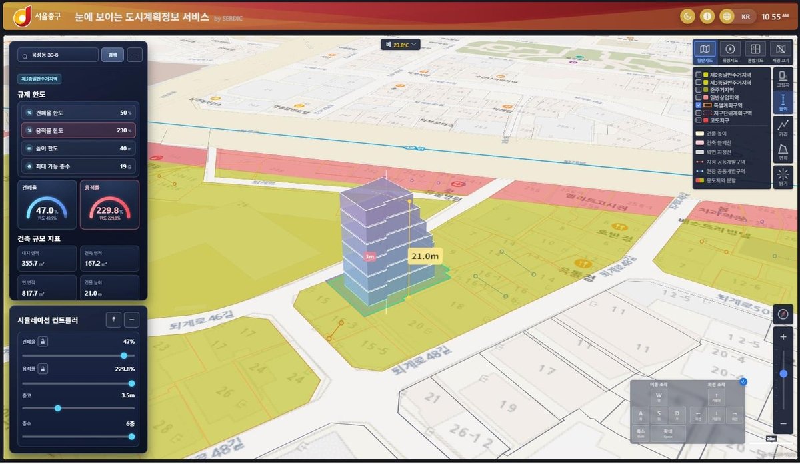This screenshot has width=800, height=464.
Task: Click the 검색 search button
Action: [x=111, y=55]
